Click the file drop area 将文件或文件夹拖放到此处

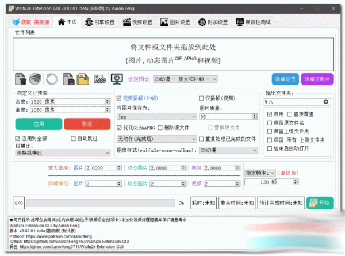coord(173,54)
